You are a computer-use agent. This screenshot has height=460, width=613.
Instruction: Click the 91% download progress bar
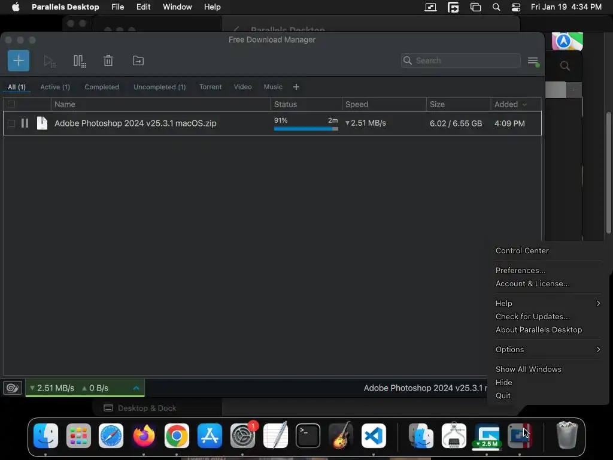[x=306, y=129]
